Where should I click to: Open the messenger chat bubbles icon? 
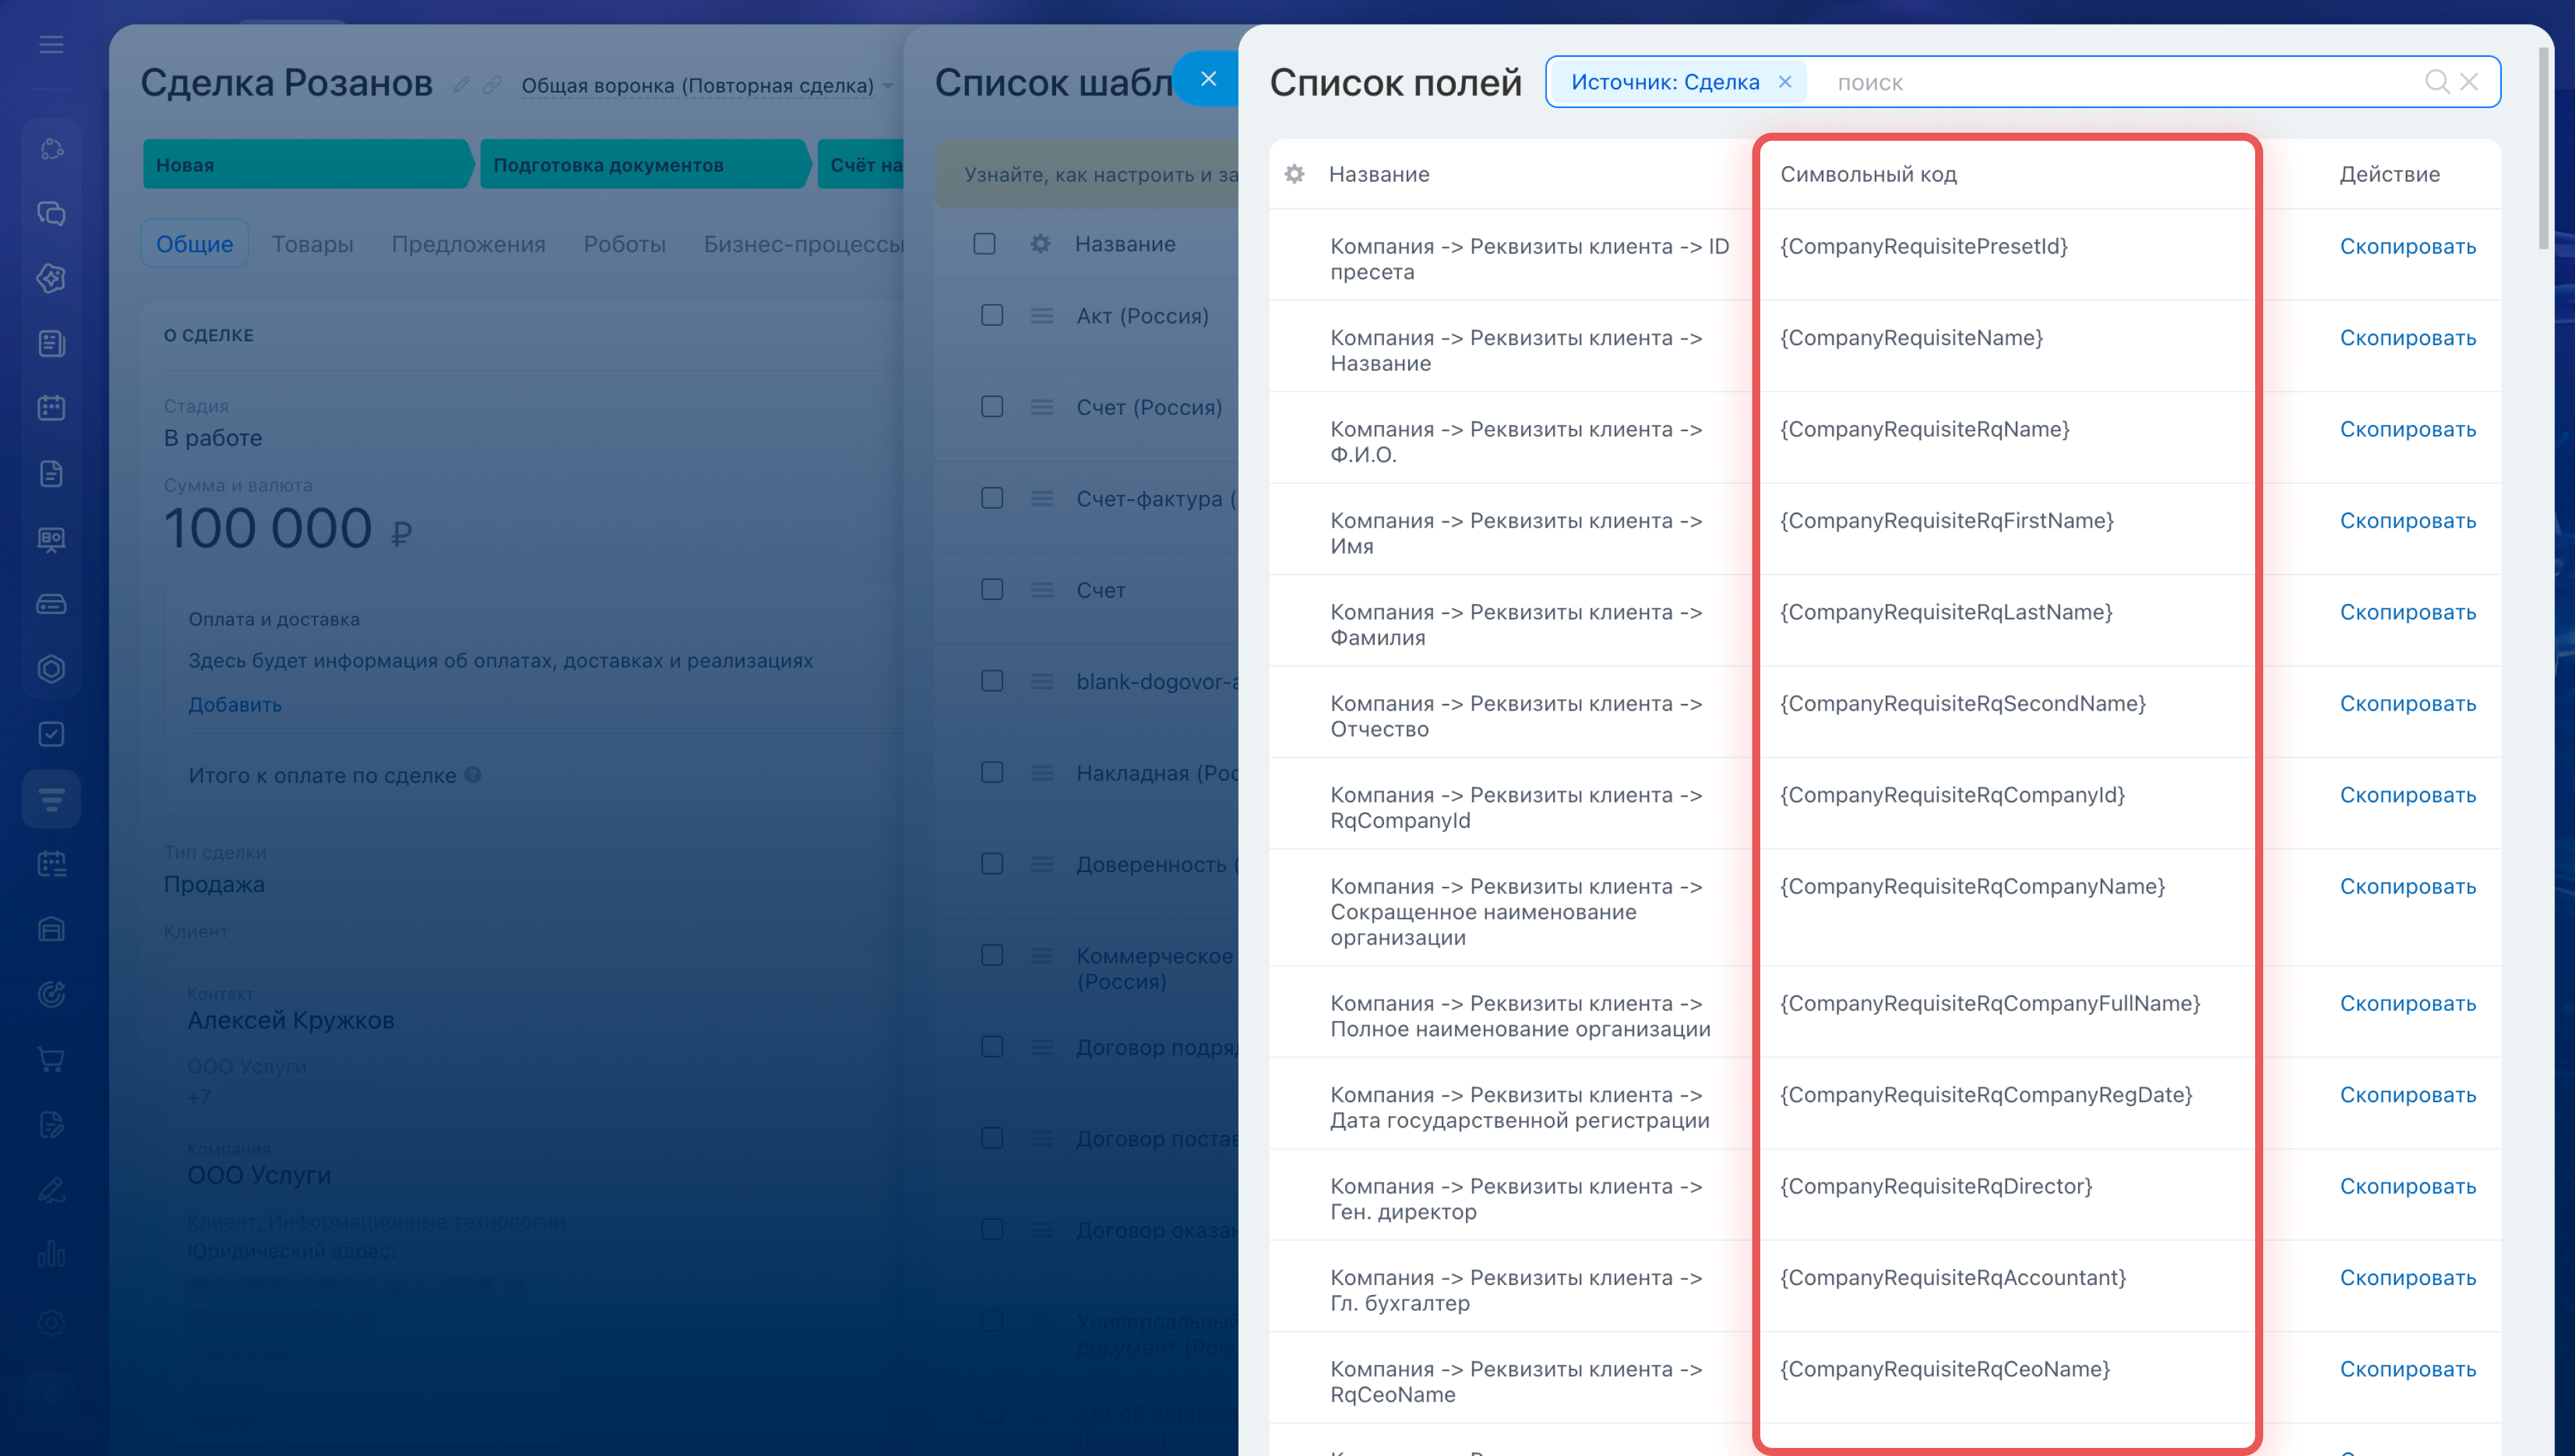pos(51,214)
